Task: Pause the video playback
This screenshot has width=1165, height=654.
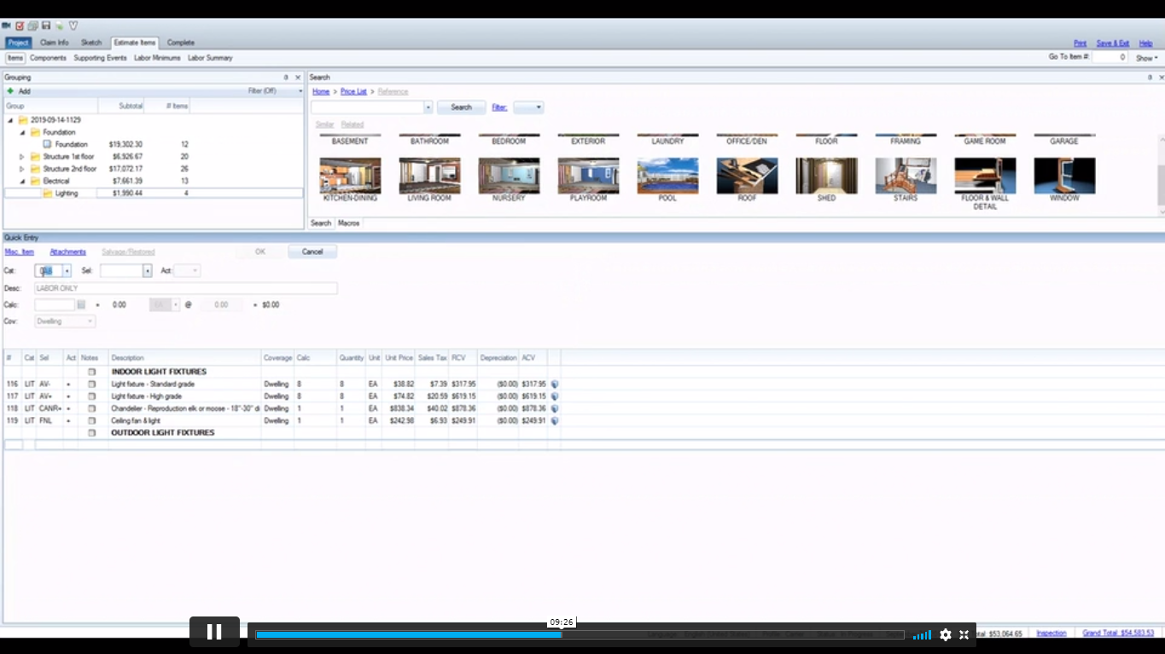Action: pos(214,632)
